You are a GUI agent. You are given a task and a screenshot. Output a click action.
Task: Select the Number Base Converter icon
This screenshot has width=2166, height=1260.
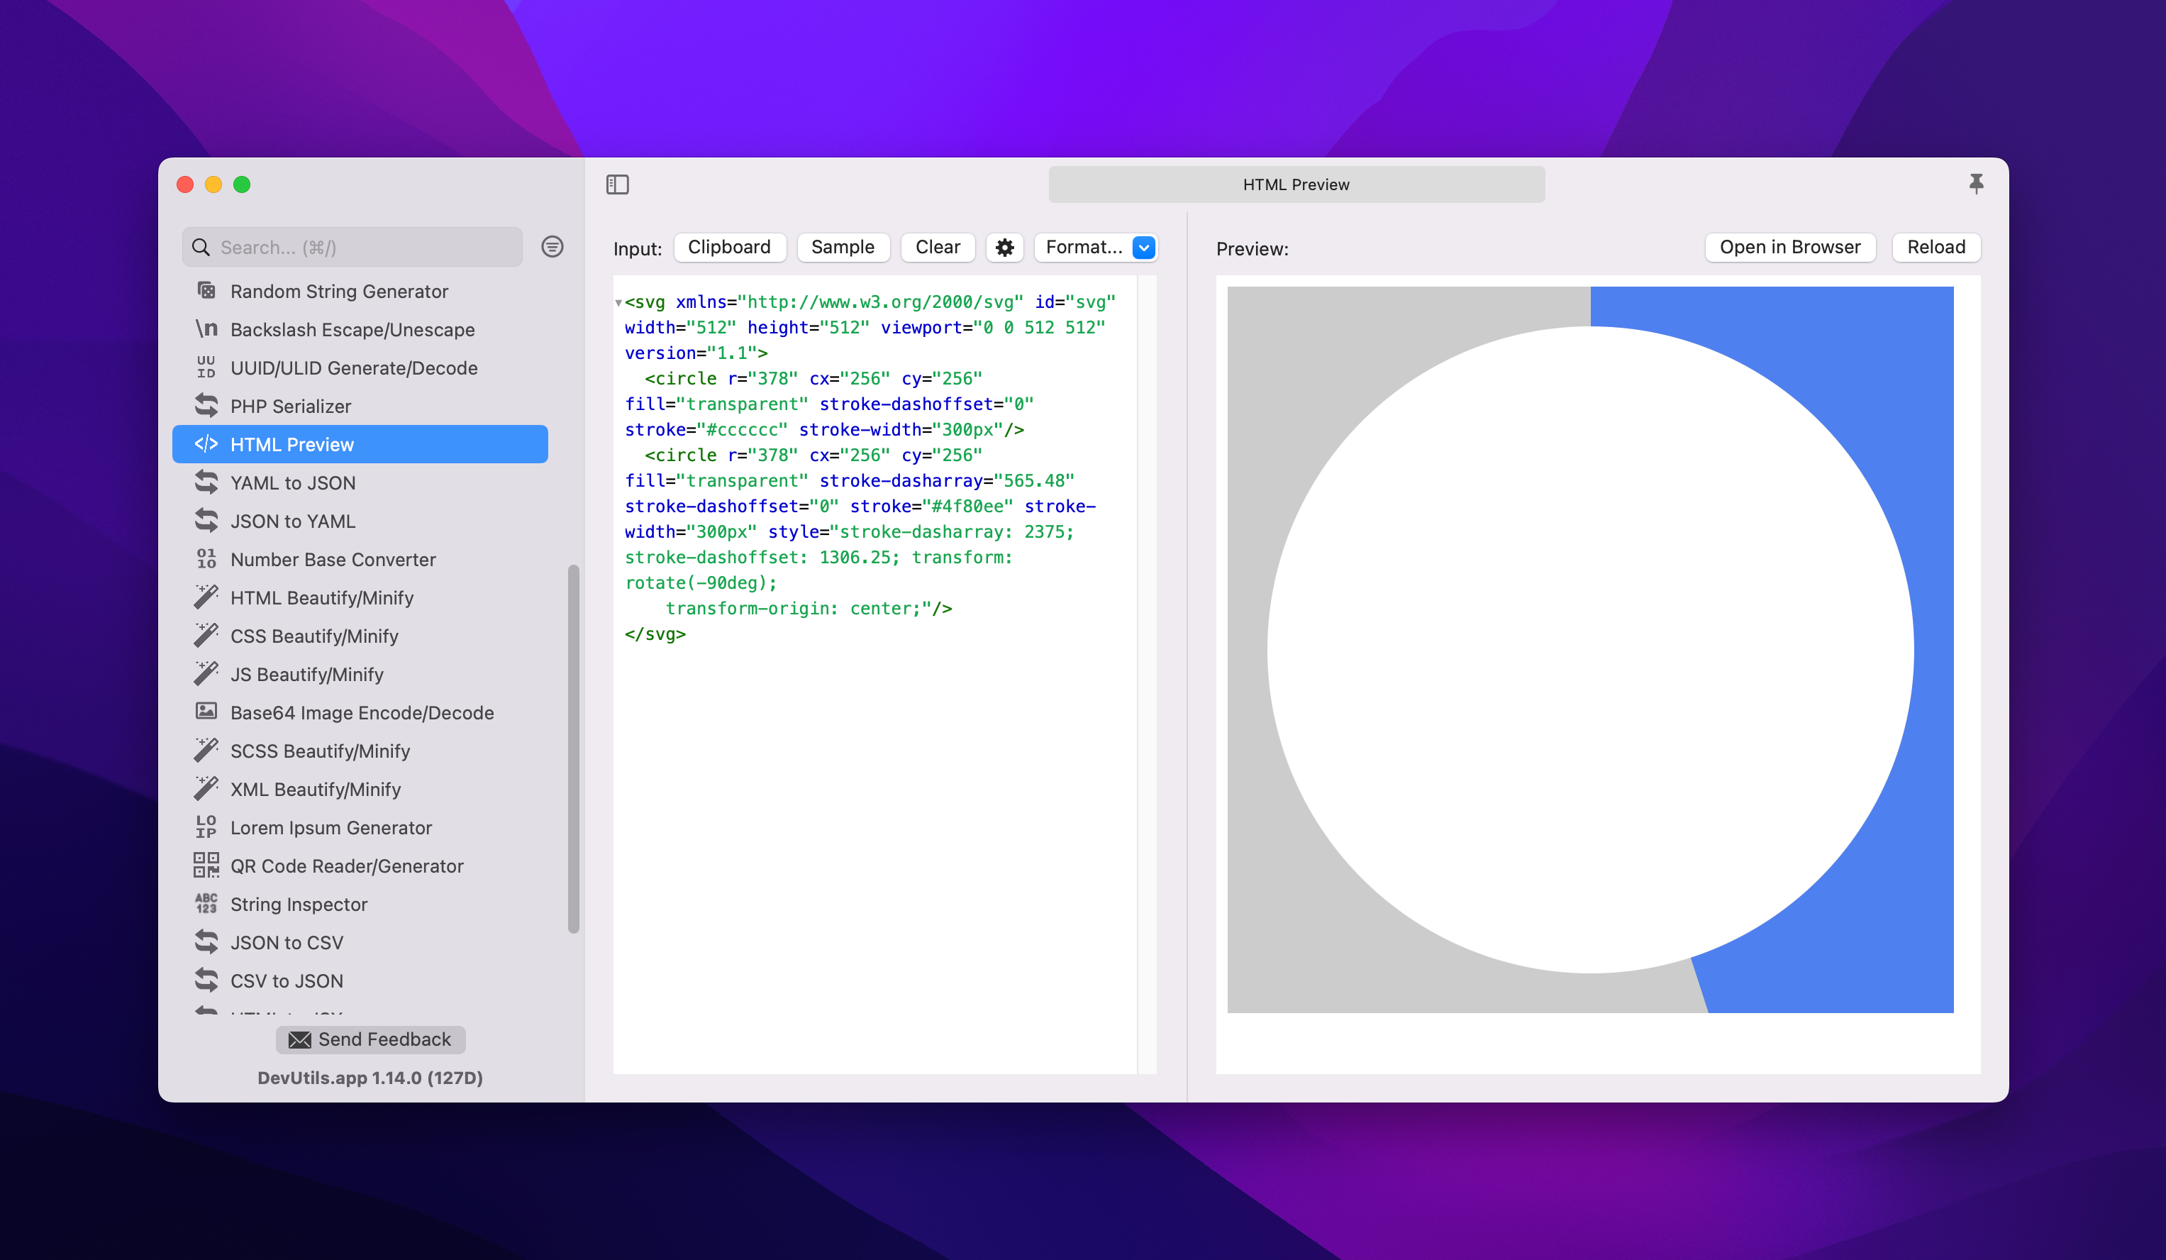(x=206, y=559)
